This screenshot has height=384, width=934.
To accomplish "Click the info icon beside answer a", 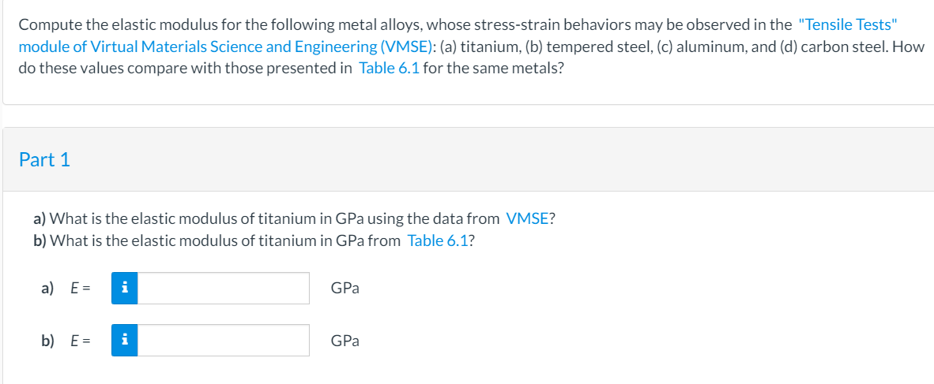I will click(x=125, y=289).
